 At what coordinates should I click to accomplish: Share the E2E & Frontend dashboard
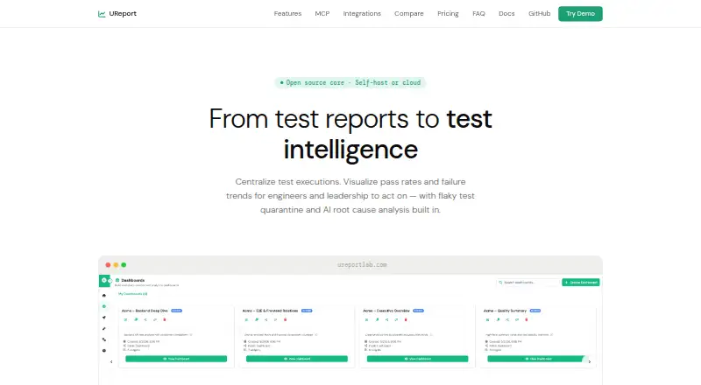[266, 319]
